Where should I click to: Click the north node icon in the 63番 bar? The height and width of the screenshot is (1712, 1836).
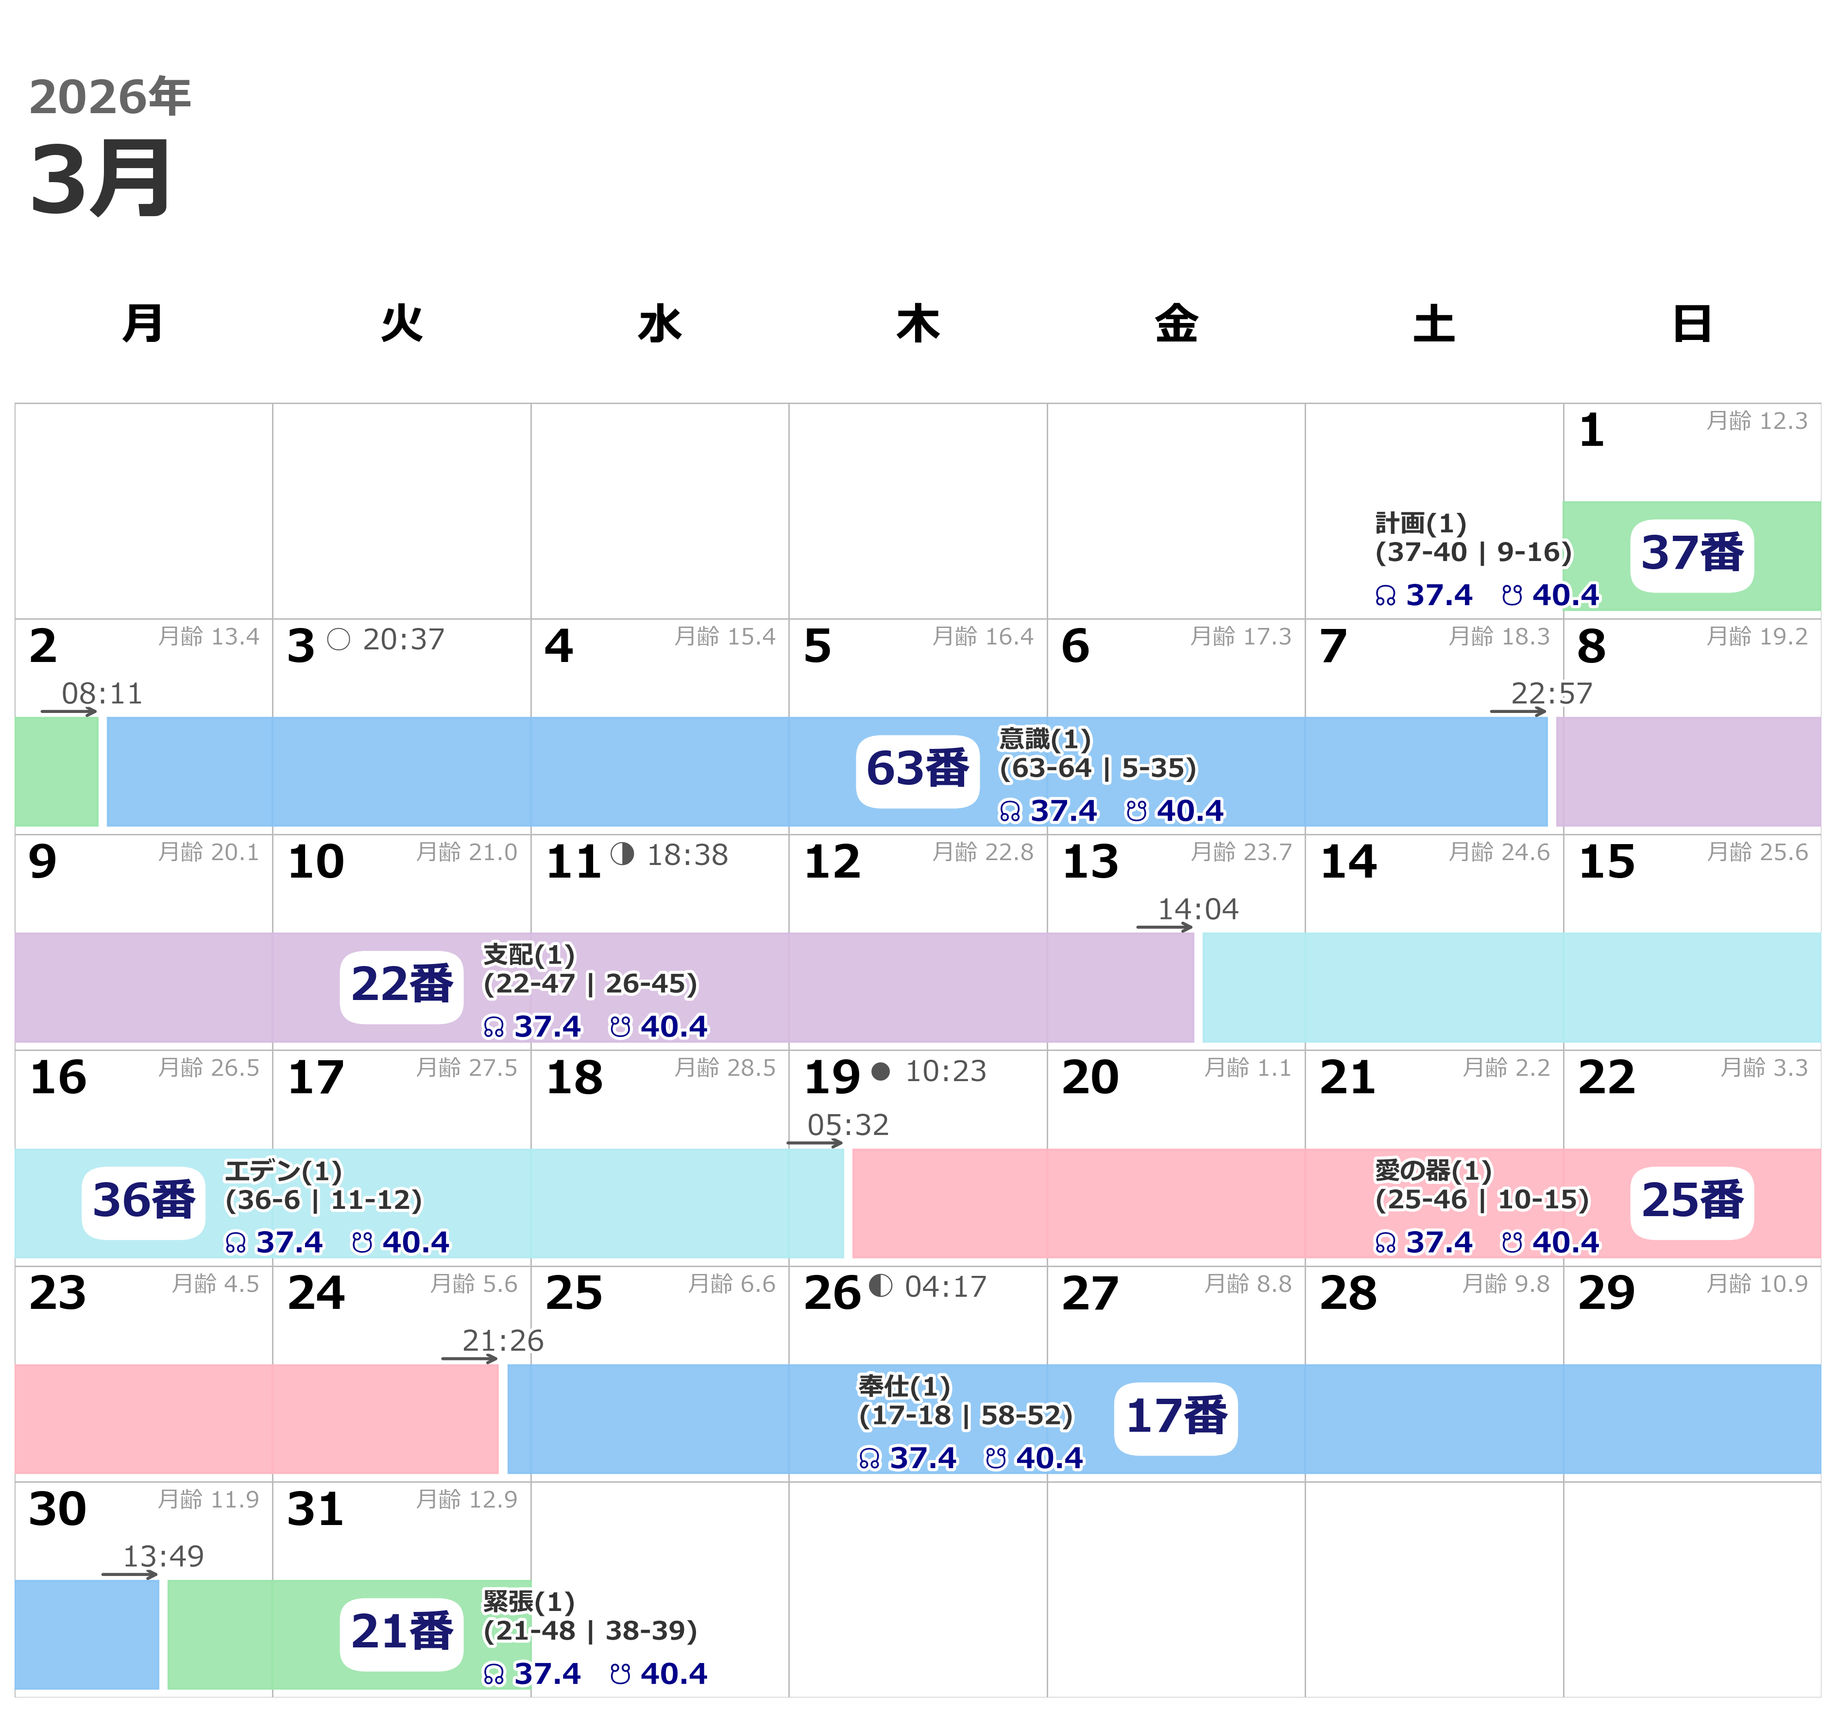tap(1009, 812)
